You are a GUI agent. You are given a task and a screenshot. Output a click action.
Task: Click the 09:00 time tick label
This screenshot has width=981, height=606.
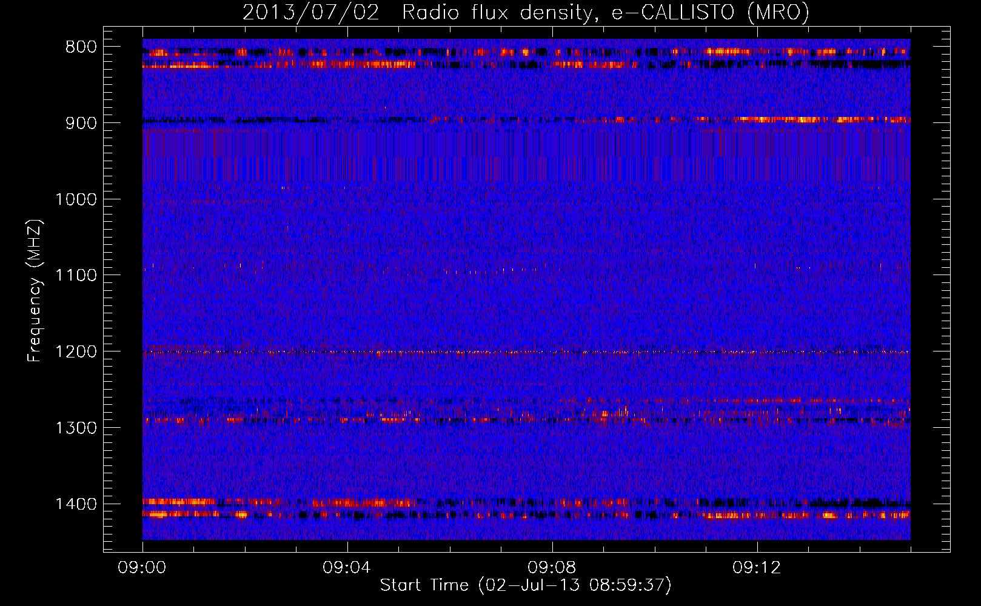click(142, 568)
